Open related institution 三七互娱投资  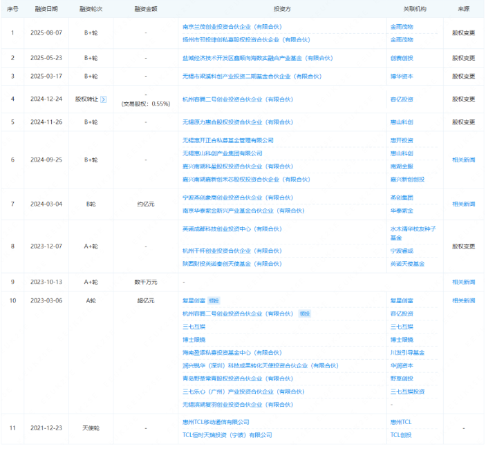[x=407, y=392]
